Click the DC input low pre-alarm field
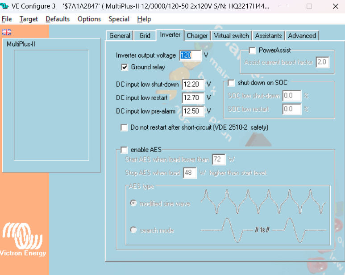The width and height of the screenshot is (345, 275). click(x=193, y=111)
